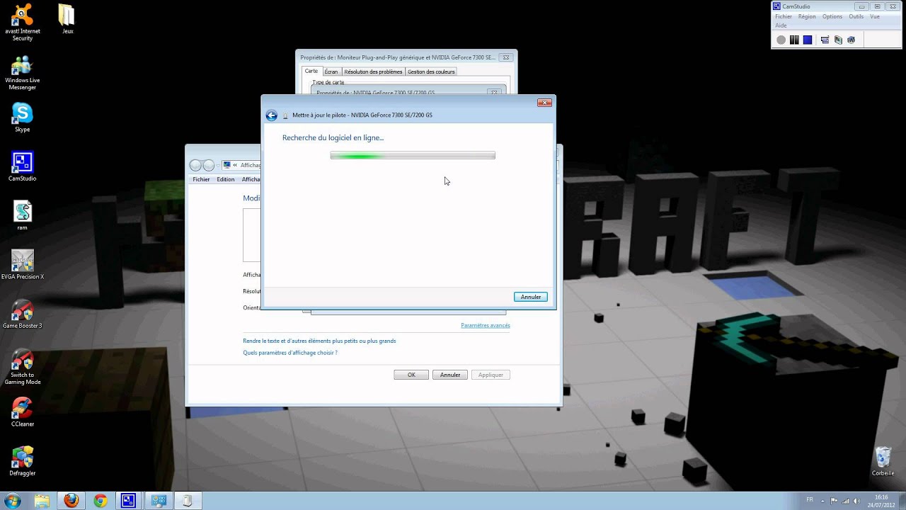Image resolution: width=906 pixels, height=510 pixels.
Task: Select the ram desktop icon
Action: pyautogui.click(x=23, y=215)
